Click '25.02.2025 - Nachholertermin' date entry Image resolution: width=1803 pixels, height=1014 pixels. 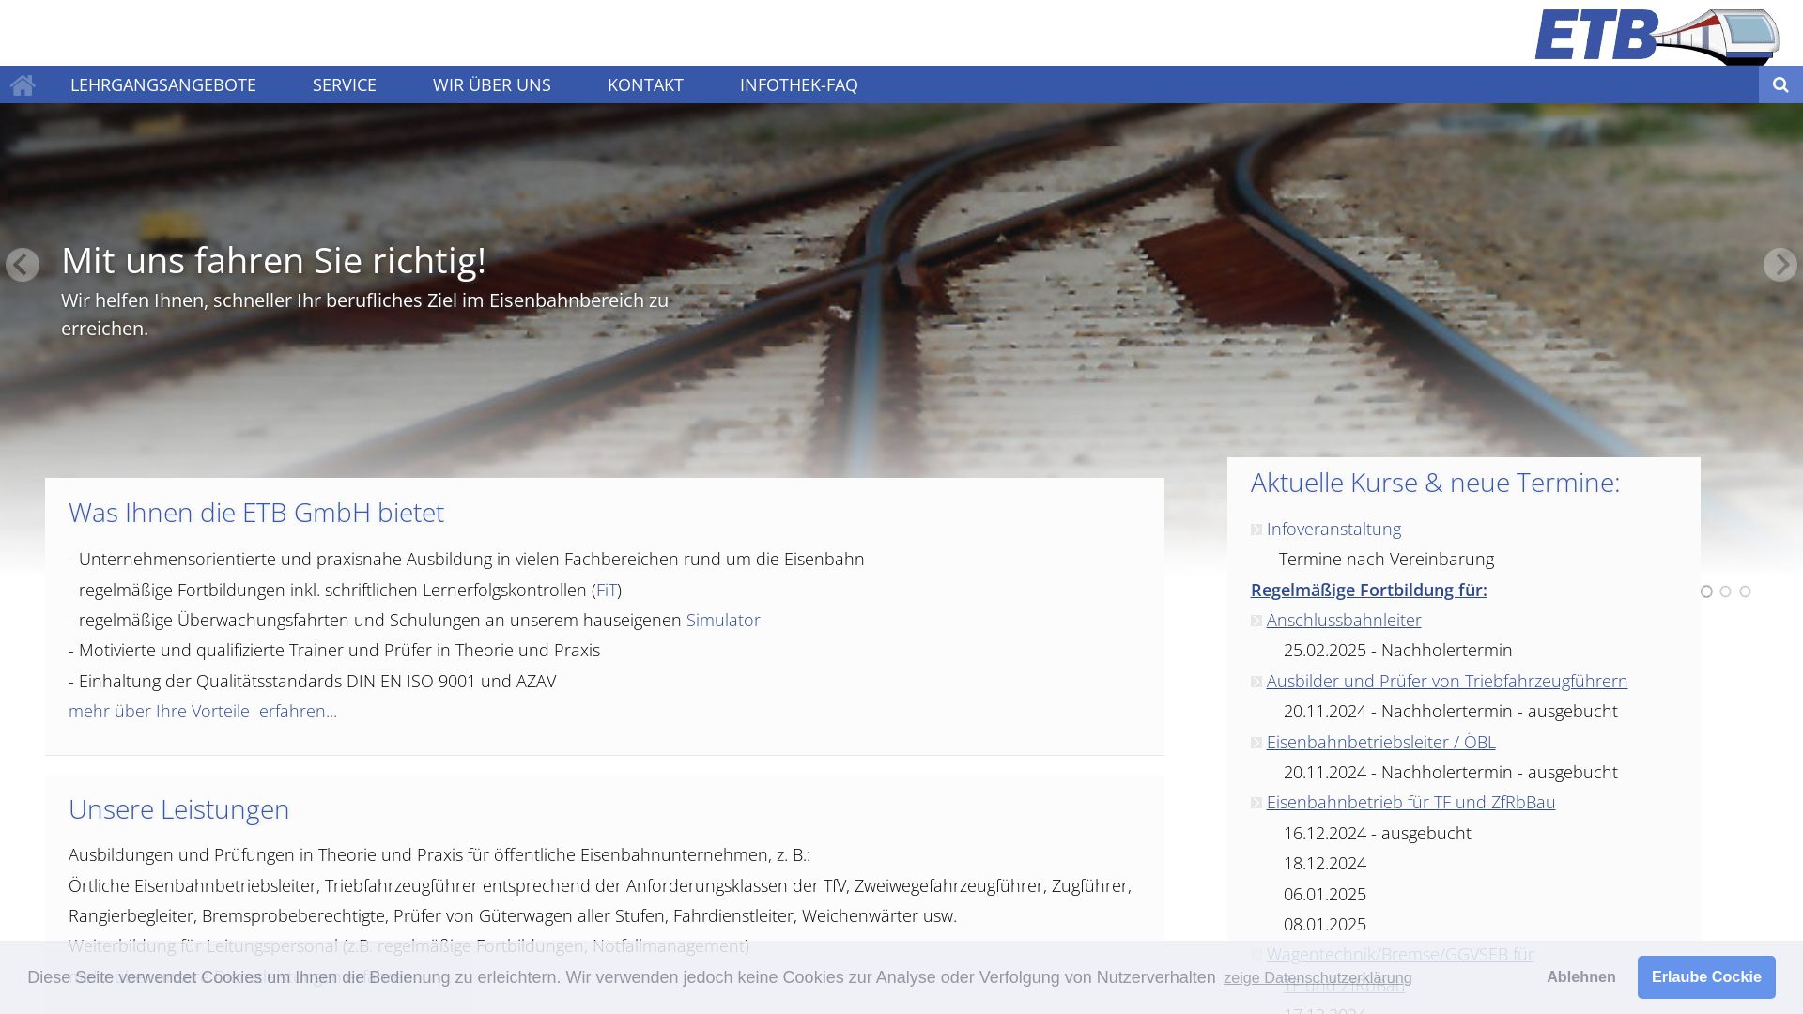1397,650
